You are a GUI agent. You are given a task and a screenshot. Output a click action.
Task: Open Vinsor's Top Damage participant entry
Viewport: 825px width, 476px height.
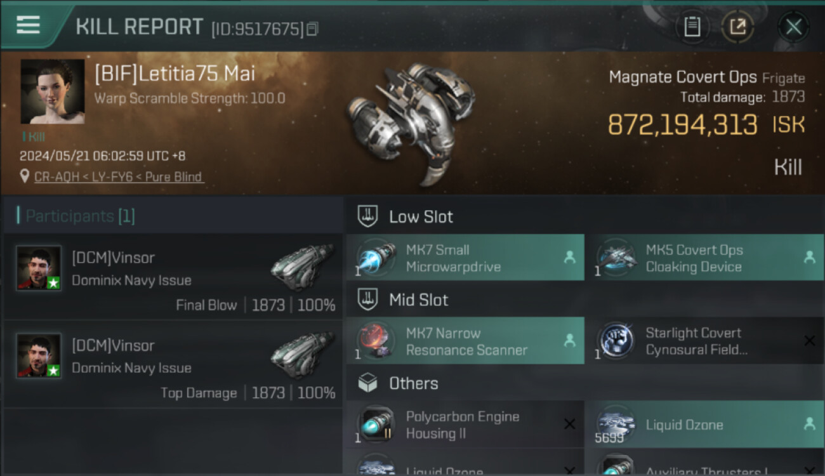173,366
